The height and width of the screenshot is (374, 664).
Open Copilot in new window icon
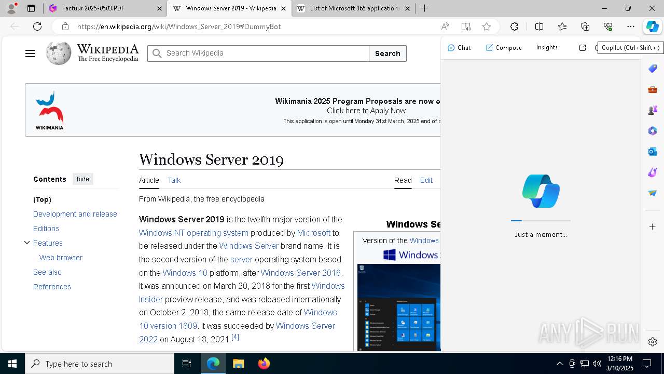(583, 47)
